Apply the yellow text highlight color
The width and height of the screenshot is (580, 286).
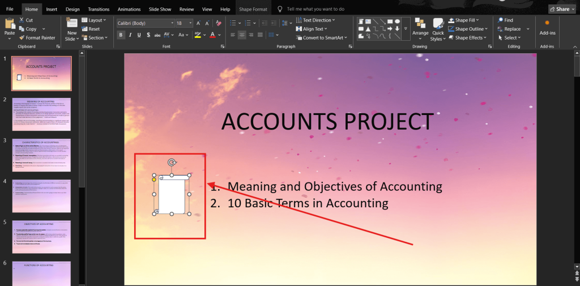tap(198, 35)
